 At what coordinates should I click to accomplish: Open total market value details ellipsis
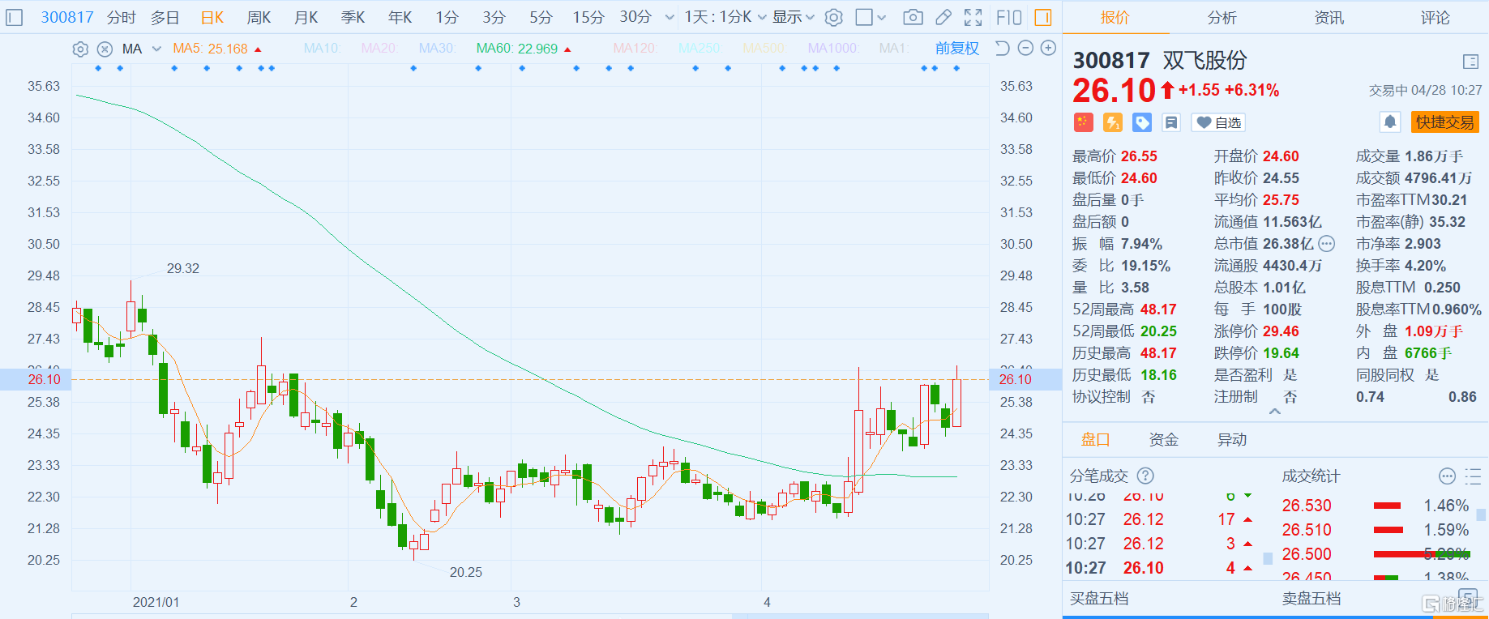click(x=1327, y=244)
